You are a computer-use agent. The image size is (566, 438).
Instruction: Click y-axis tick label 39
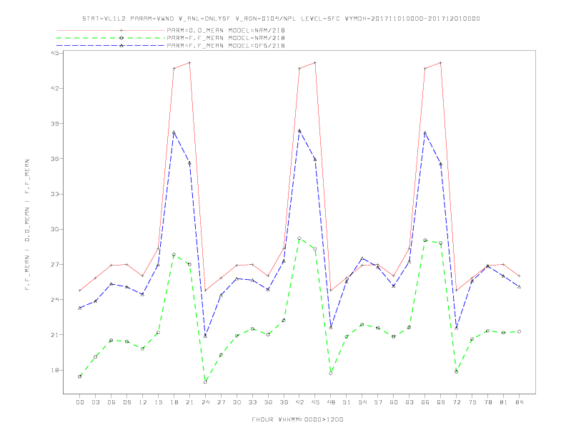[55, 123]
